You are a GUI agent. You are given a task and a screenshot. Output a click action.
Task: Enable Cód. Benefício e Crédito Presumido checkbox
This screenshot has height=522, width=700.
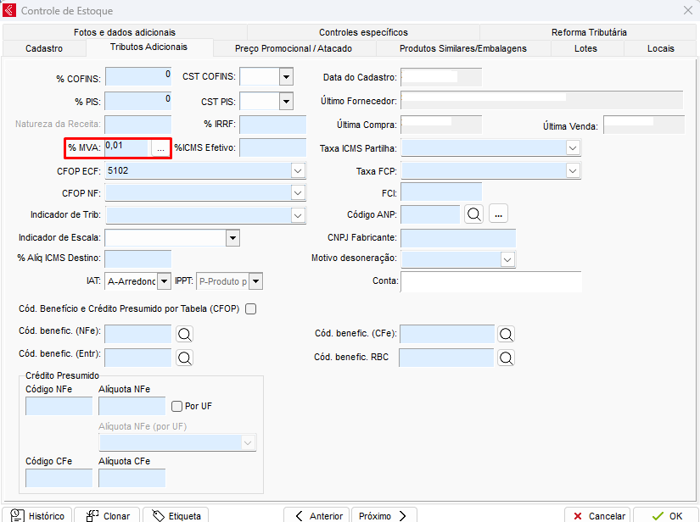[x=250, y=308]
